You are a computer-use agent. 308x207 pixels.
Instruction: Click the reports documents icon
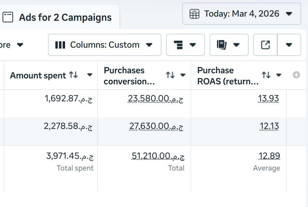pyautogui.click(x=222, y=45)
